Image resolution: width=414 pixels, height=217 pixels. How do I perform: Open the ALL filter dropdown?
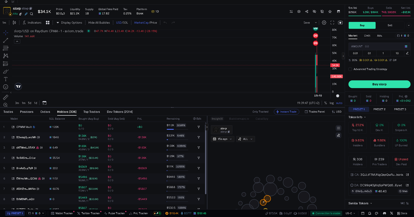click(x=245, y=139)
